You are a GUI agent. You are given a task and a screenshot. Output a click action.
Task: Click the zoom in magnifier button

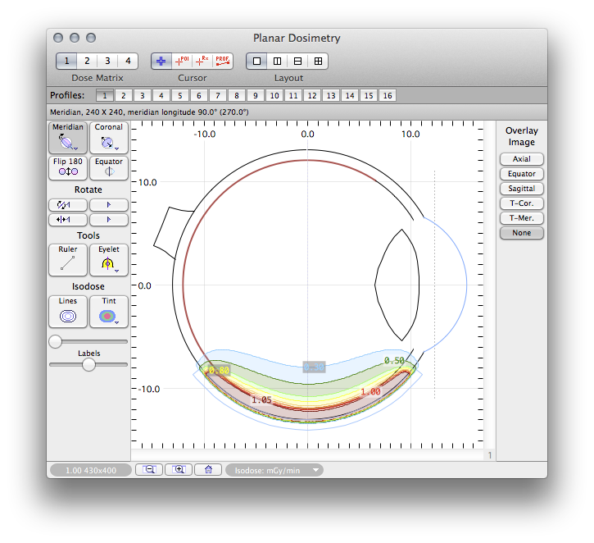pos(179,470)
